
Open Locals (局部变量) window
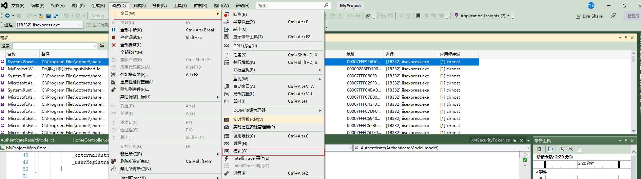point(273,94)
